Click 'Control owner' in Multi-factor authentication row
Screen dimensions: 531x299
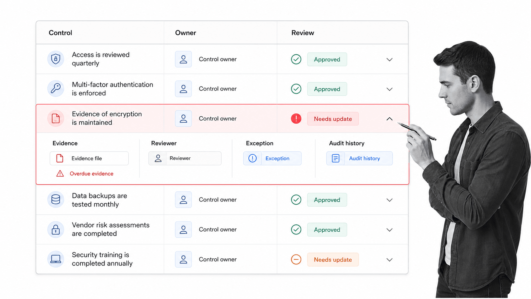[x=218, y=89]
